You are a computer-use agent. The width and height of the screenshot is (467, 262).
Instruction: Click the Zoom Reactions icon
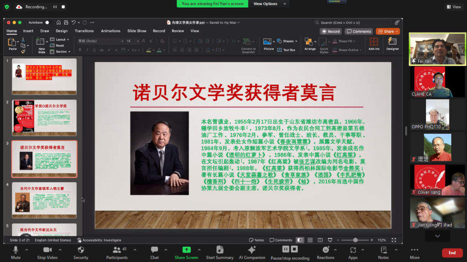(325, 250)
